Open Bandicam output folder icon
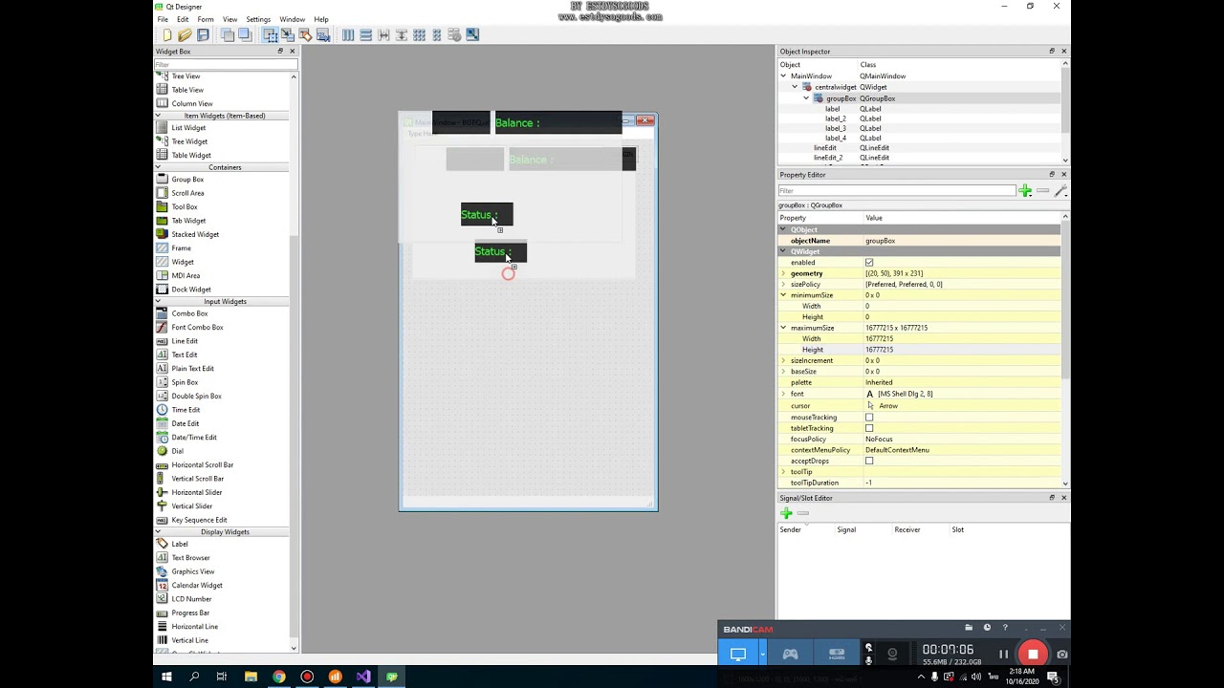Image resolution: width=1224 pixels, height=688 pixels. pos(969,628)
